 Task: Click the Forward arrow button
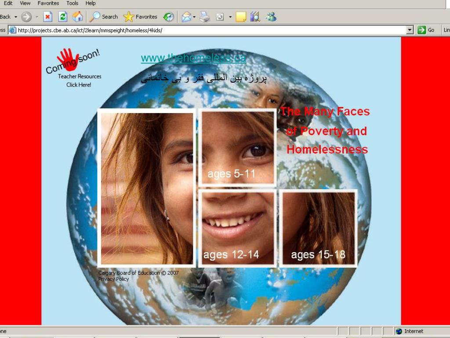pyautogui.click(x=26, y=17)
